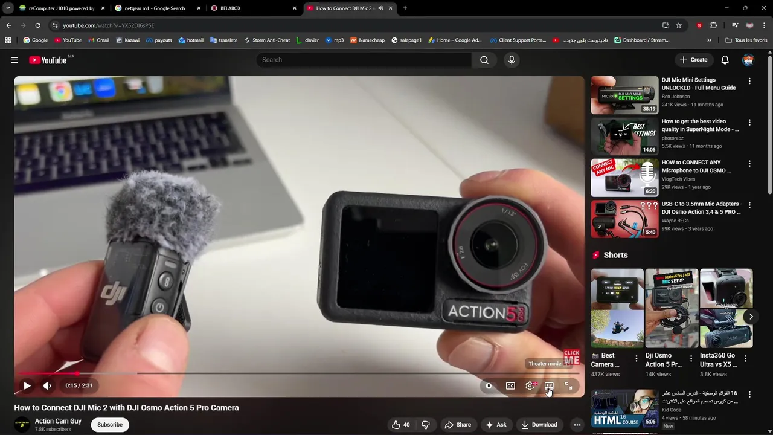Click the site information icon in address bar
Image resolution: width=773 pixels, height=435 pixels.
[55, 25]
